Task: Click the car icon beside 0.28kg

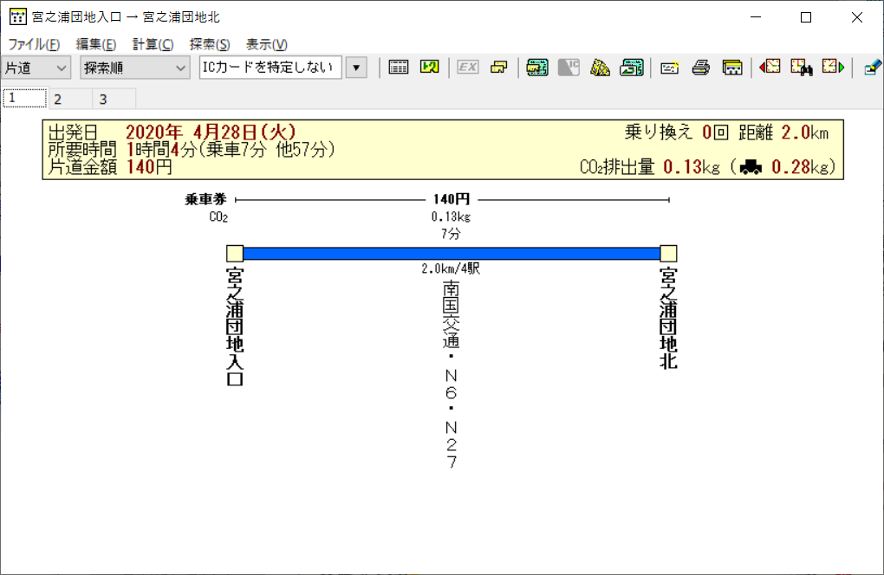Action: [x=751, y=167]
